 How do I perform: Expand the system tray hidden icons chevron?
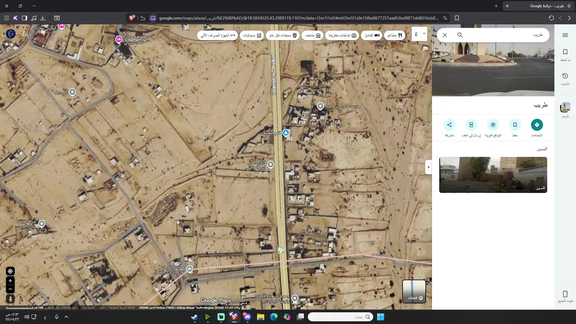point(66,317)
